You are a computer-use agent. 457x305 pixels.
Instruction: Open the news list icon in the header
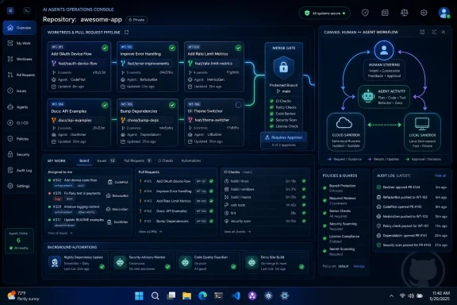(385, 13)
